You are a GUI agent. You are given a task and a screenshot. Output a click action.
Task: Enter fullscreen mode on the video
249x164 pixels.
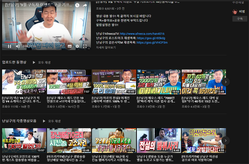(x=85, y=46)
